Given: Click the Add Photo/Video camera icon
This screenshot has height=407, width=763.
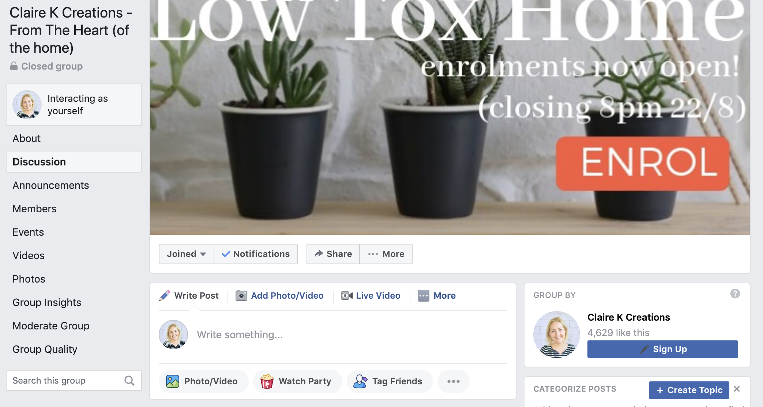Looking at the screenshot, I should click(x=241, y=295).
